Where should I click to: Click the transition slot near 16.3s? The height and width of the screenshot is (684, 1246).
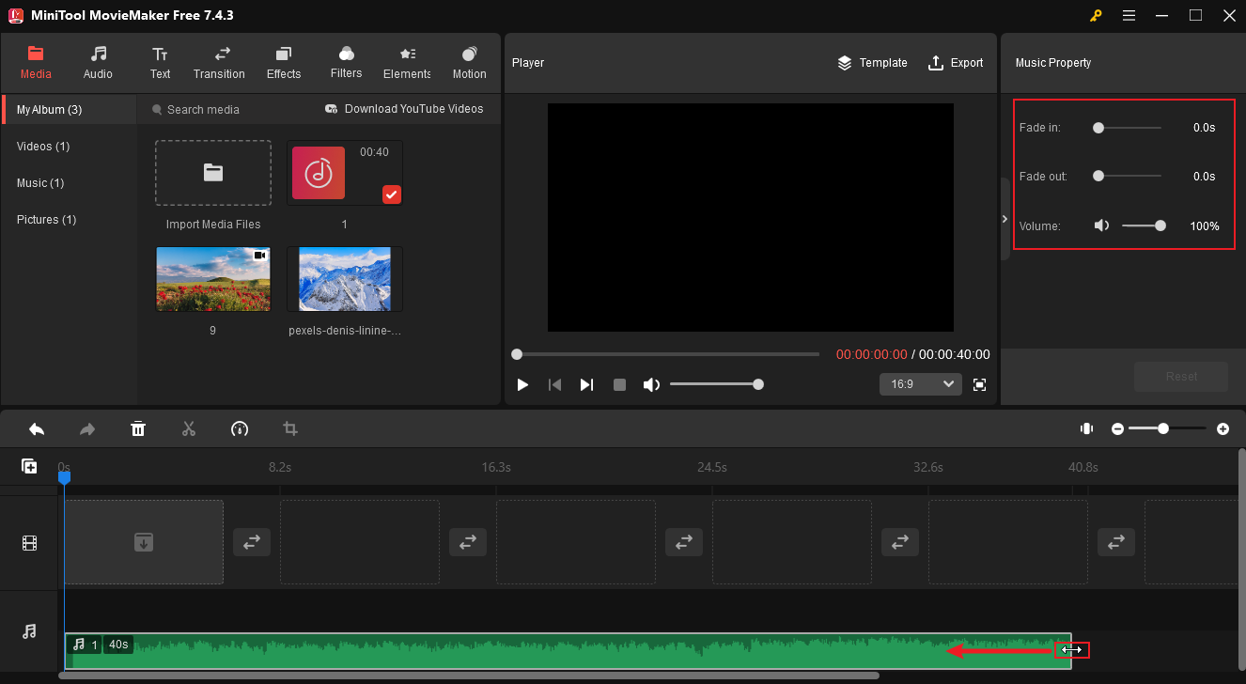click(468, 542)
